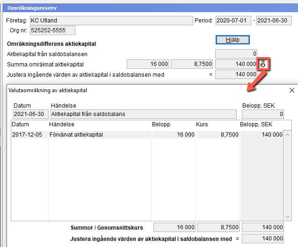Click Omräkningsreserv window title bar
The width and height of the screenshot is (298, 247).
(150, 8)
